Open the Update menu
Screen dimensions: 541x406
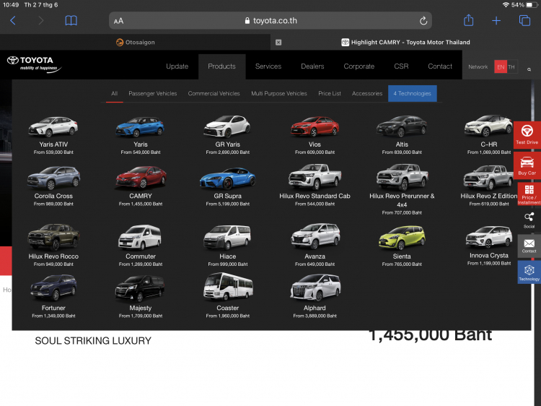177,66
